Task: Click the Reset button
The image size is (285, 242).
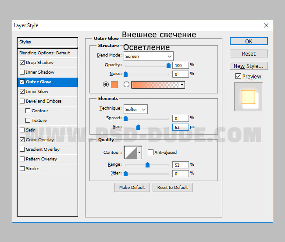Action: point(249,53)
